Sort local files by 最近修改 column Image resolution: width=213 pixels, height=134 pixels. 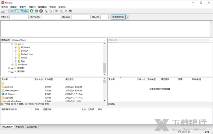pyautogui.click(x=75, y=79)
